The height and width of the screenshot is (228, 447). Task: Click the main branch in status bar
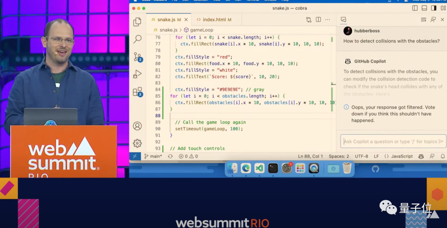pyautogui.click(x=153, y=156)
